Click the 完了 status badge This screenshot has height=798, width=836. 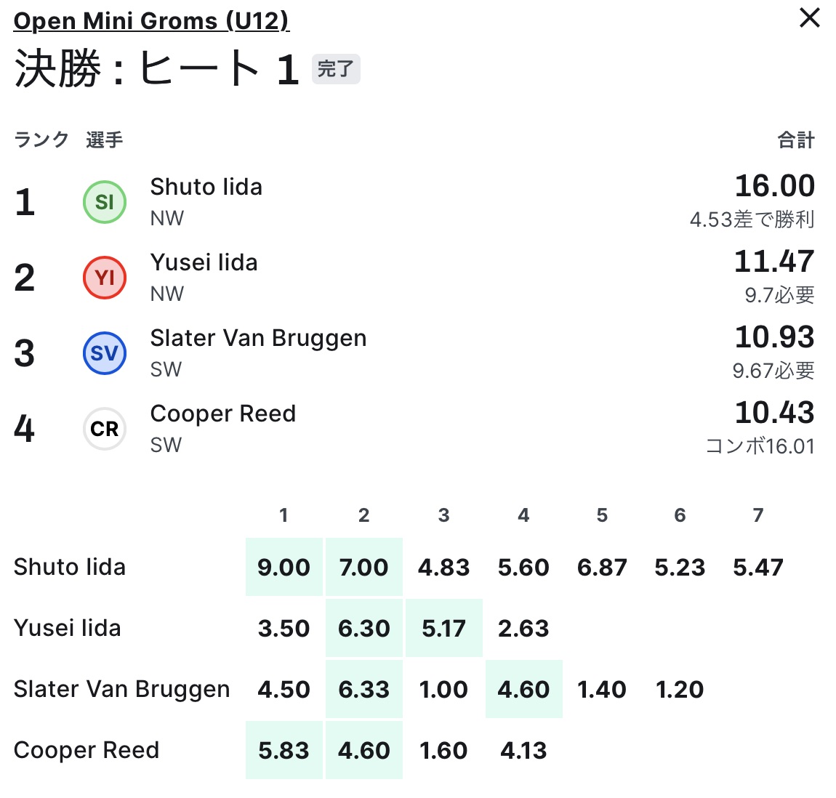point(336,70)
